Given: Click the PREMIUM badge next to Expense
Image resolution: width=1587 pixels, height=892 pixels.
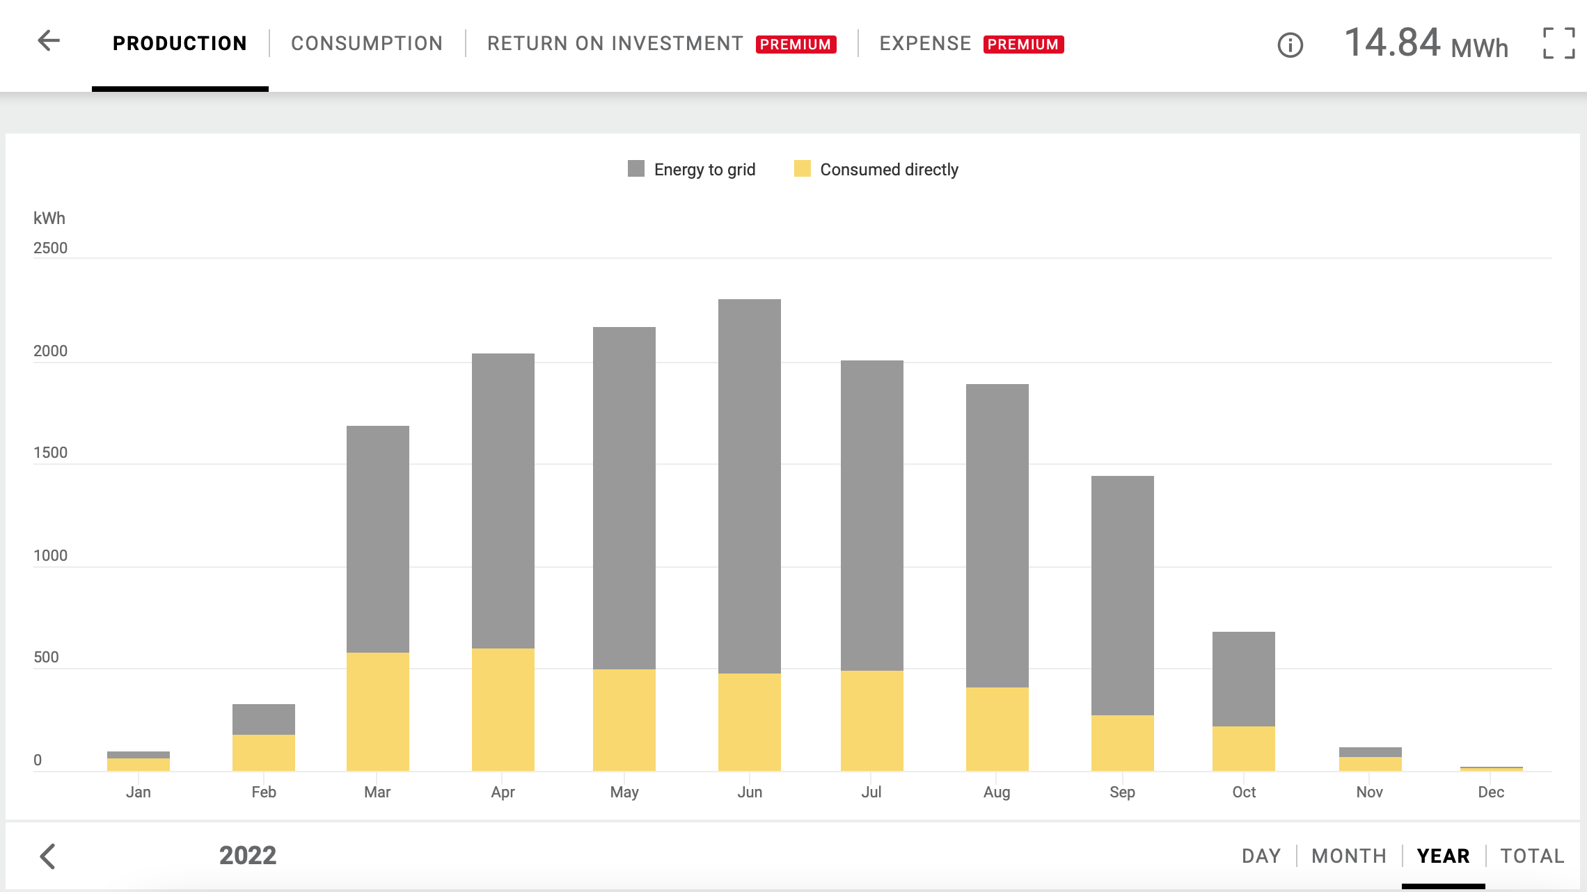Looking at the screenshot, I should pyautogui.click(x=1023, y=45).
